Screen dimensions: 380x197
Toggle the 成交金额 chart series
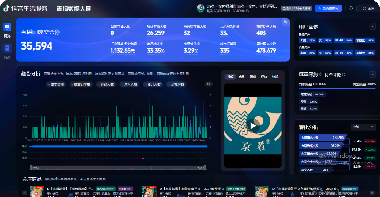pyautogui.click(x=55, y=84)
